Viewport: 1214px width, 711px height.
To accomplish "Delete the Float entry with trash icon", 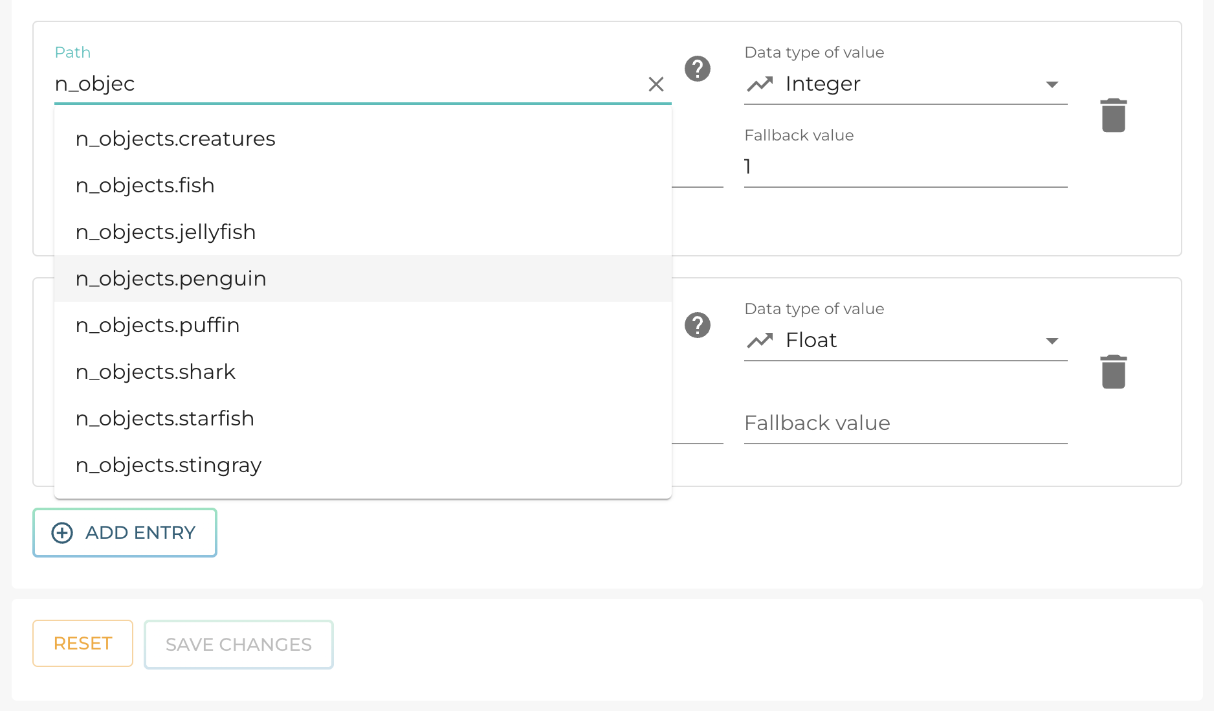I will tap(1113, 372).
